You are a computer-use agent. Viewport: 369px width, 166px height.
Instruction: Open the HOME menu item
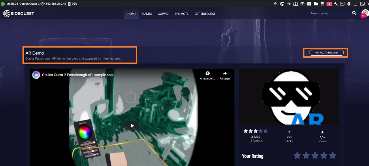pos(132,14)
